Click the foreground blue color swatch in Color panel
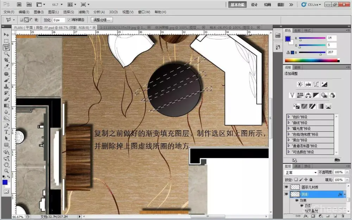The width and height of the screenshot is (352, 220). click(x=288, y=39)
